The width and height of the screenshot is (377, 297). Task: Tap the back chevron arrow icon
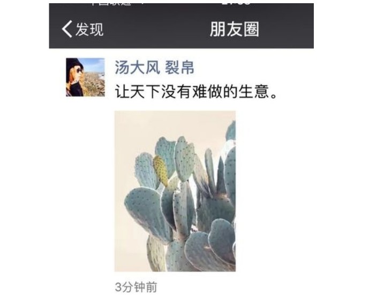pyautogui.click(x=67, y=29)
